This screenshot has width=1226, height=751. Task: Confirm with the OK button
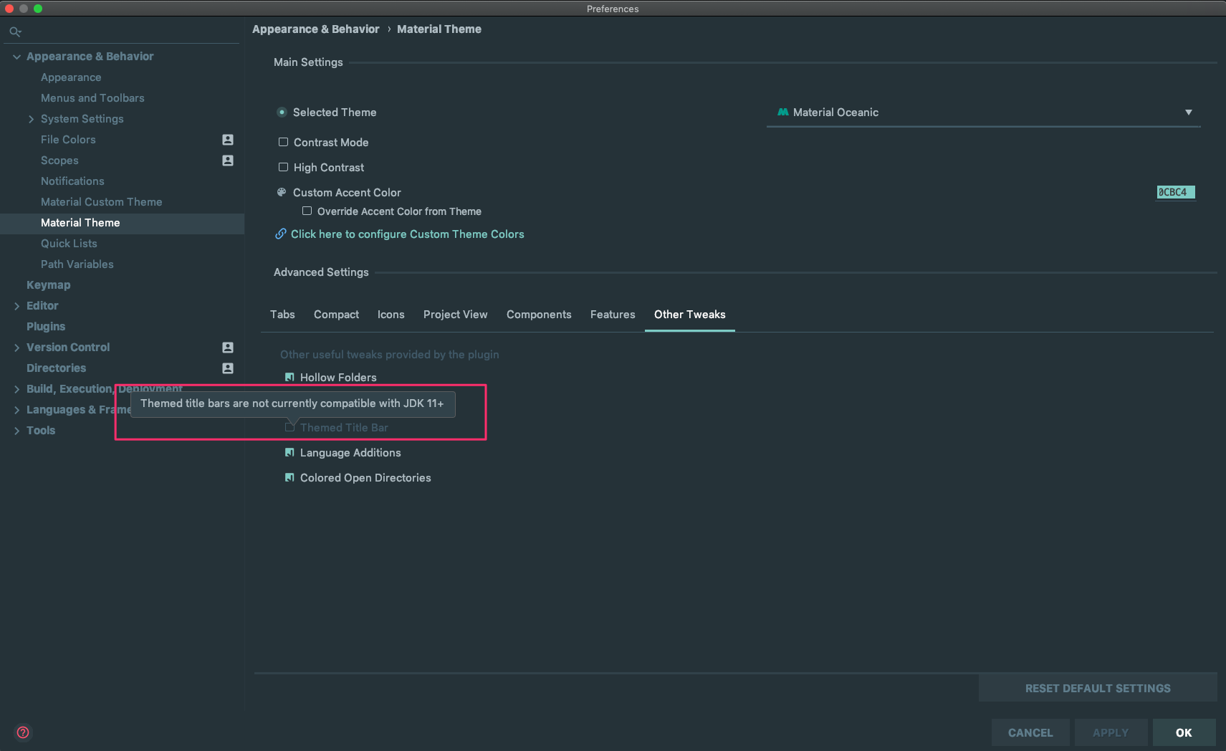[1184, 732]
